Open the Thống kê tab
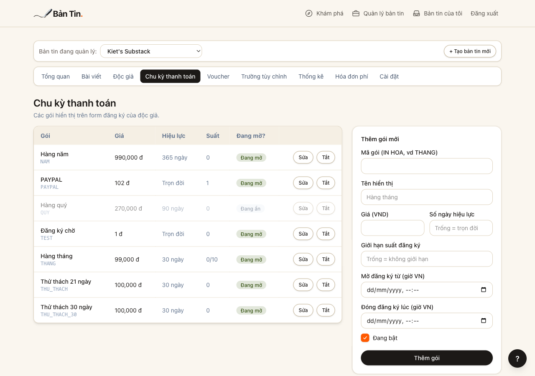Screen dimensions: 535x376 311,76
